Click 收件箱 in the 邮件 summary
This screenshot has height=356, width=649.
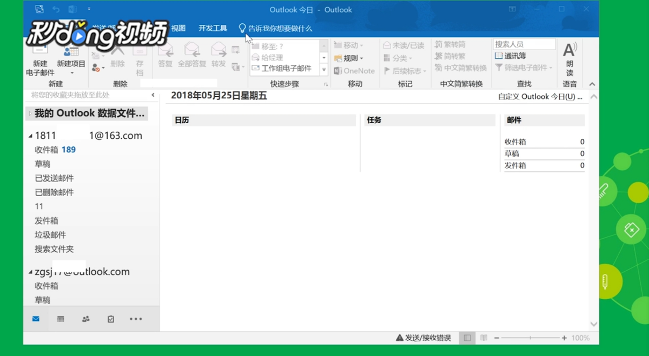point(515,142)
